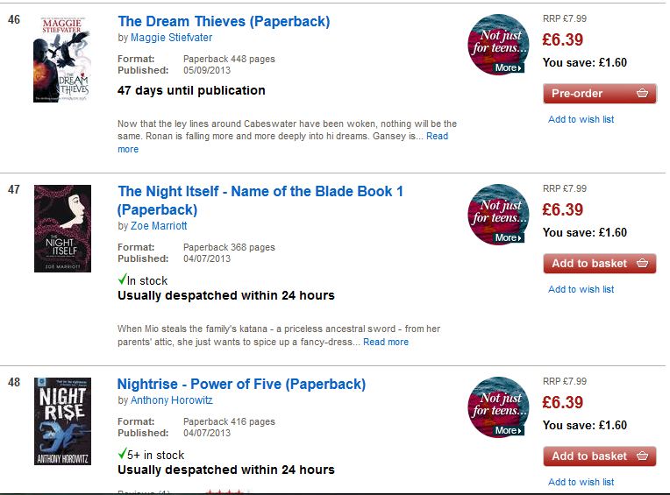Click the Not just for teens badge beside The Night Itself
This screenshot has height=495, width=670.
tap(499, 215)
